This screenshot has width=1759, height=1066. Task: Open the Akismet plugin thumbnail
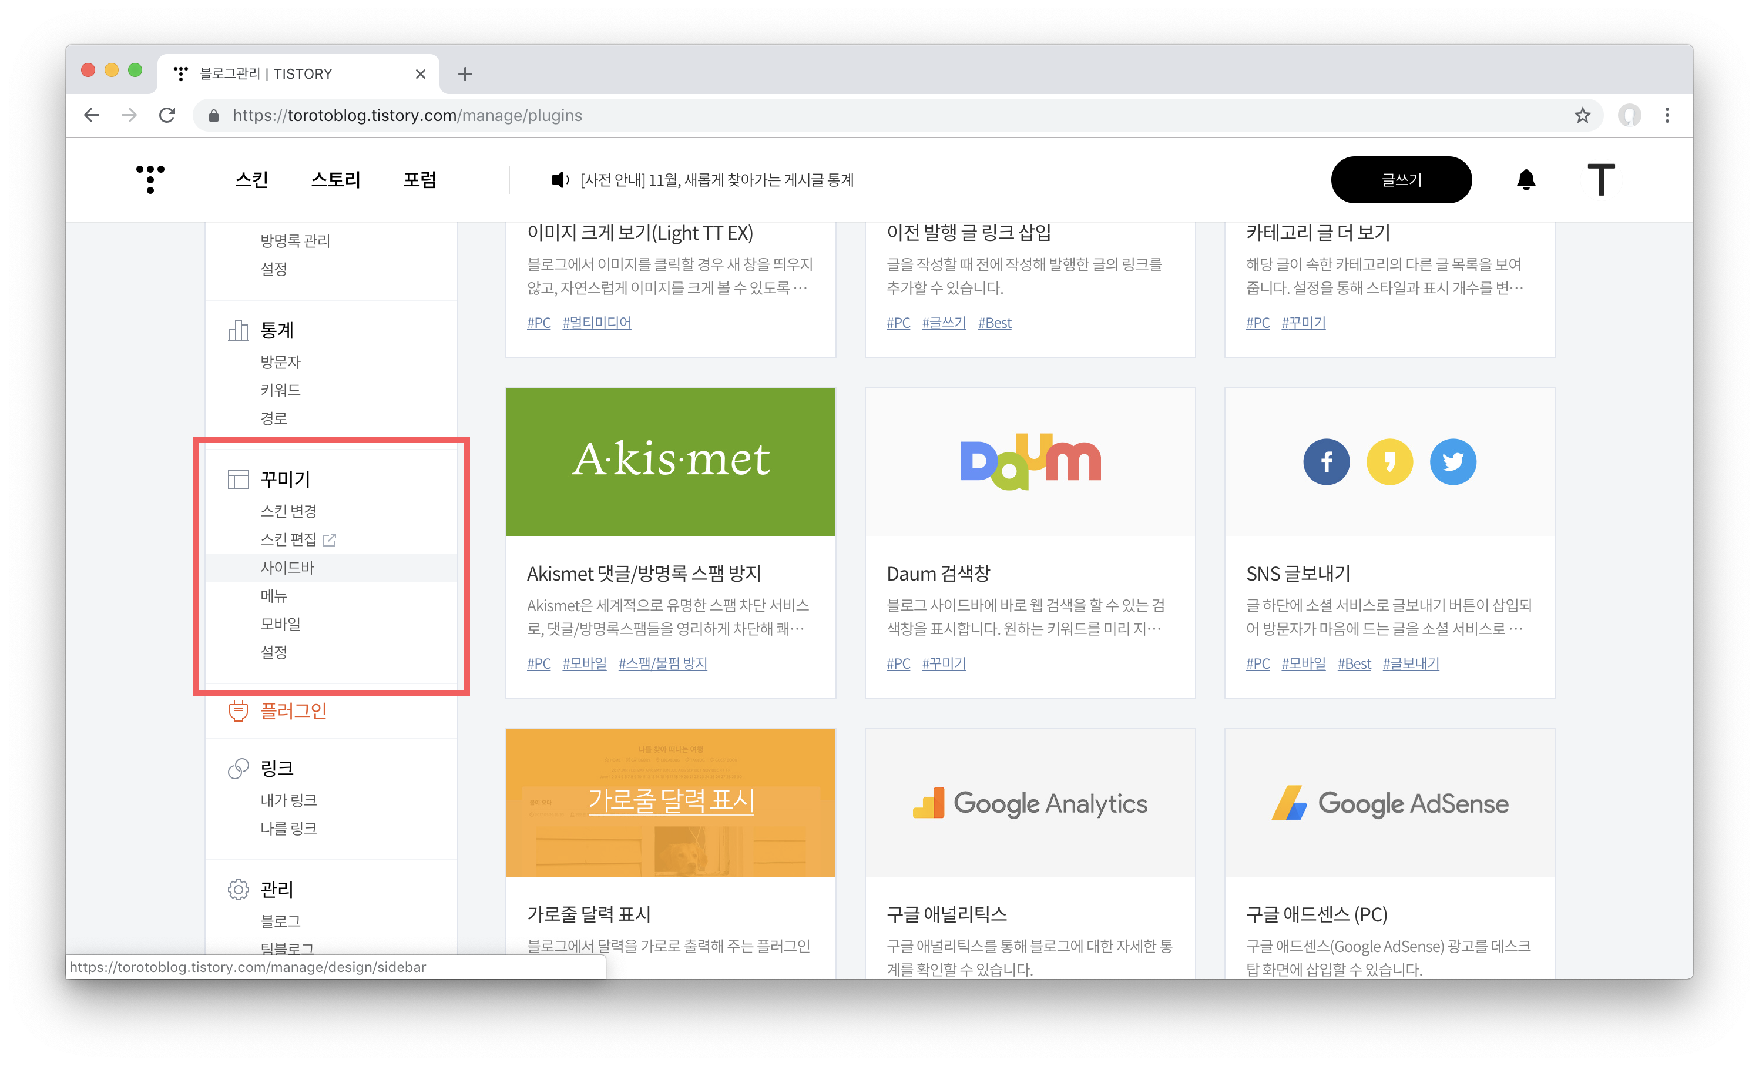coord(670,461)
